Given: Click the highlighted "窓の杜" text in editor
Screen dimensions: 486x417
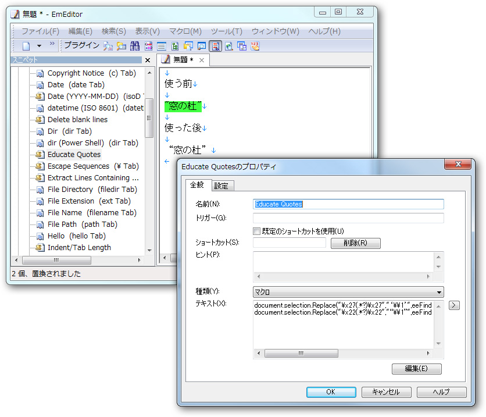Looking at the screenshot, I should tap(183, 106).
